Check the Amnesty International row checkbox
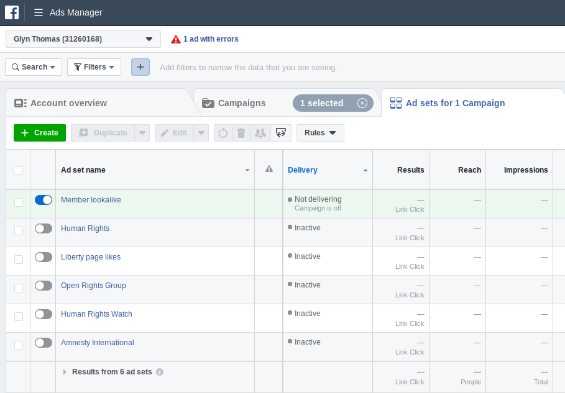 [x=19, y=345]
